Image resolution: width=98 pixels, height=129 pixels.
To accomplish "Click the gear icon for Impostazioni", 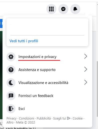I will coord(11,57).
